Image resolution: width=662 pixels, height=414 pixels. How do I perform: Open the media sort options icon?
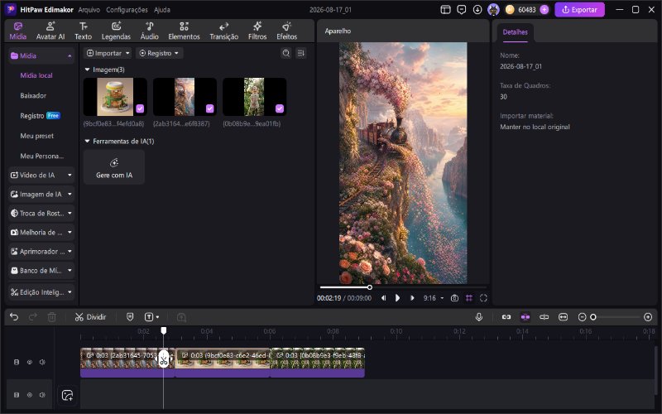point(300,53)
